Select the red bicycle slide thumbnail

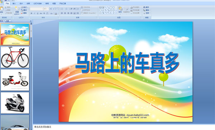tap(15, 57)
